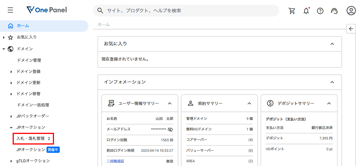Click the search input field
359x166 pixels.
click(190, 11)
